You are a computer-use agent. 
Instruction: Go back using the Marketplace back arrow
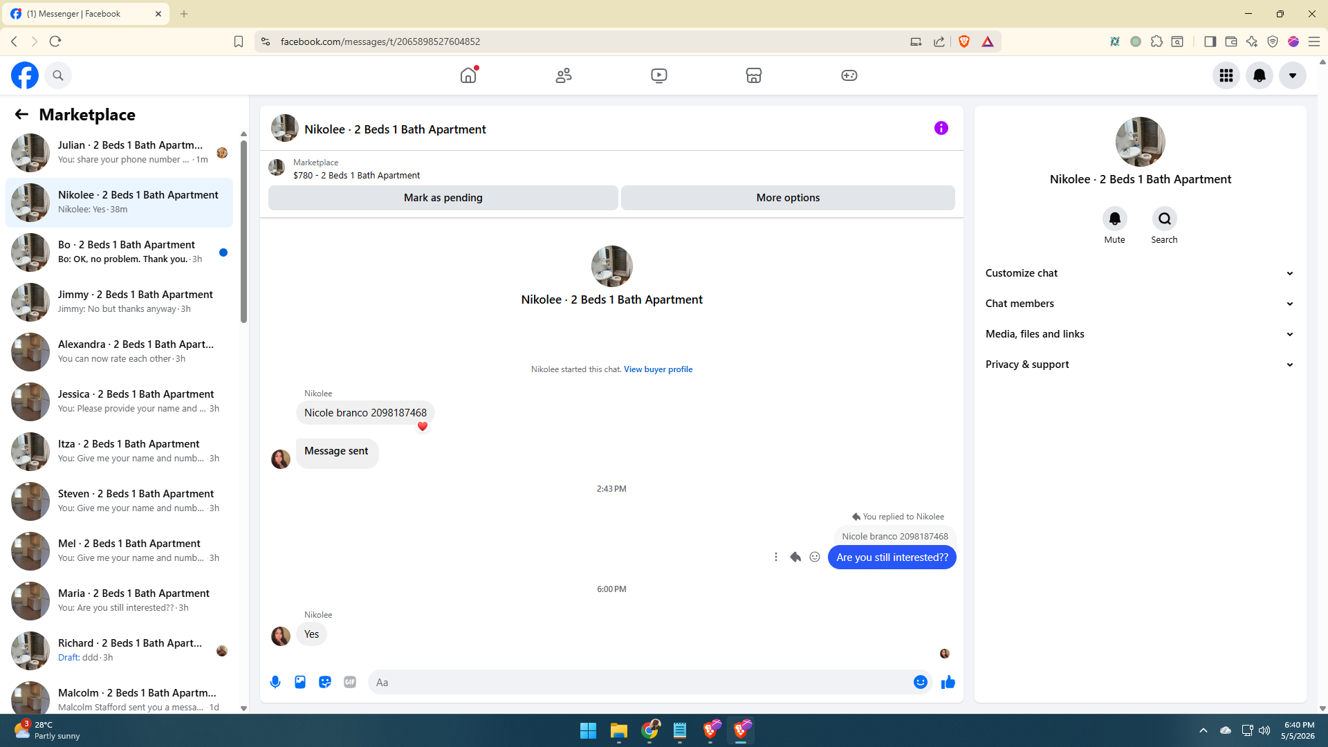pyautogui.click(x=21, y=114)
